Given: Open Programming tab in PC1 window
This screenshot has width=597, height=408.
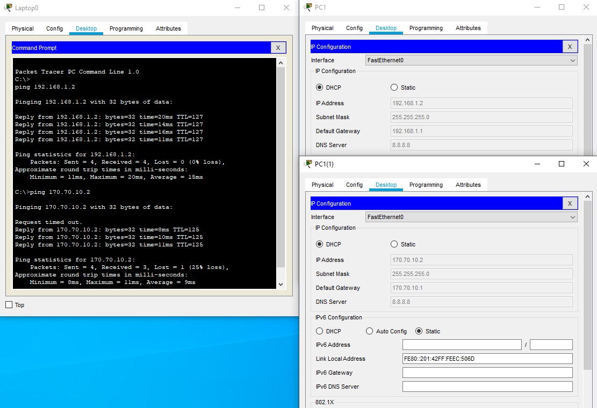Looking at the screenshot, I should 426,28.
